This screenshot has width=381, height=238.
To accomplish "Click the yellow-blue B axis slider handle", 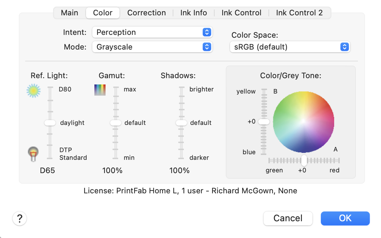I will tap(264, 121).
